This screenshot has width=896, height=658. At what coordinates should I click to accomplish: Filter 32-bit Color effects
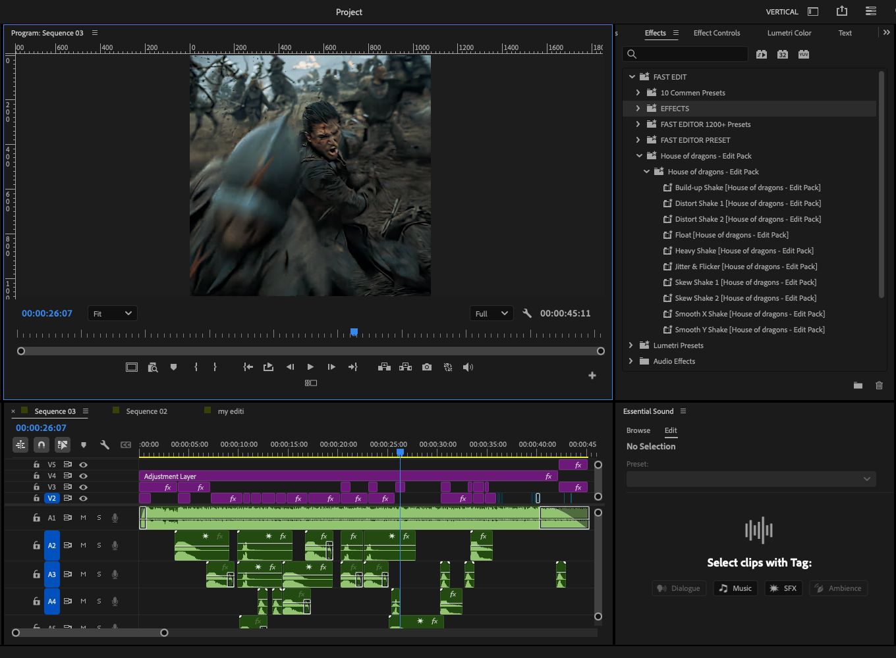coord(783,54)
